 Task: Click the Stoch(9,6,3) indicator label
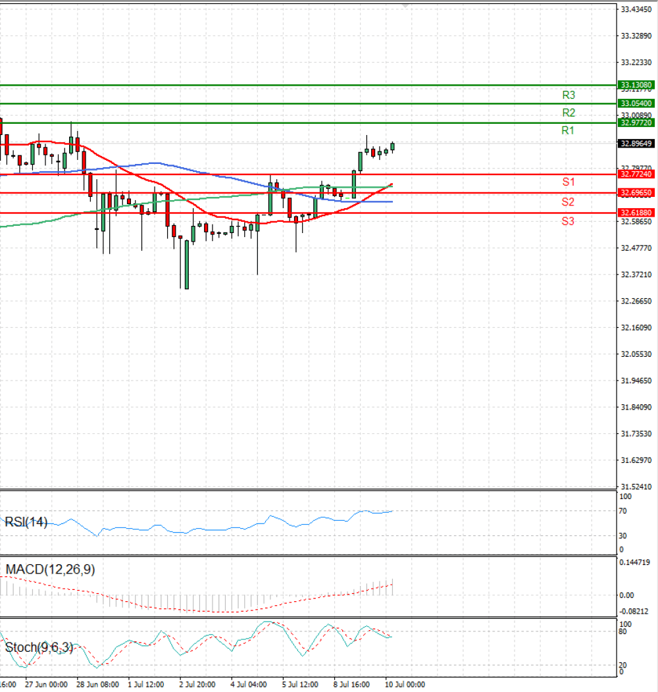pos(39,647)
